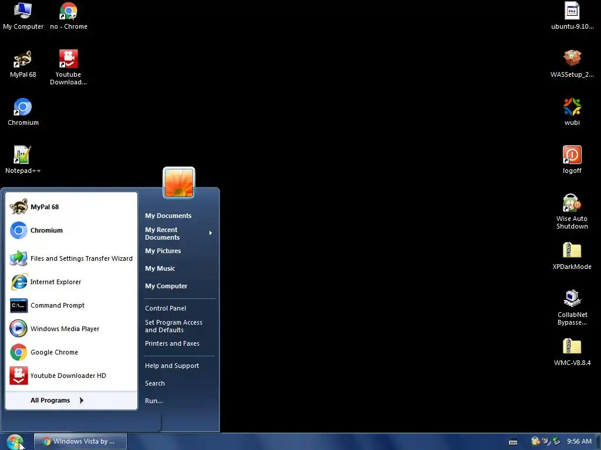Select Chromium desktop icon
601x450 pixels.
click(23, 112)
